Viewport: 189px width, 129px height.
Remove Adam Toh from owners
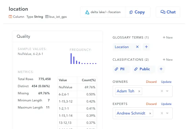pos(139,91)
